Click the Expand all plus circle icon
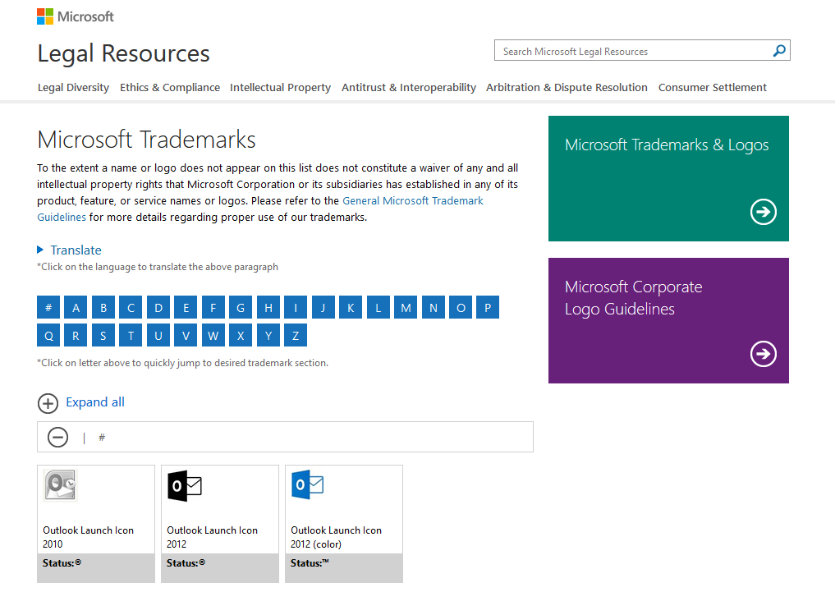The width and height of the screenshot is (835, 592). point(48,403)
